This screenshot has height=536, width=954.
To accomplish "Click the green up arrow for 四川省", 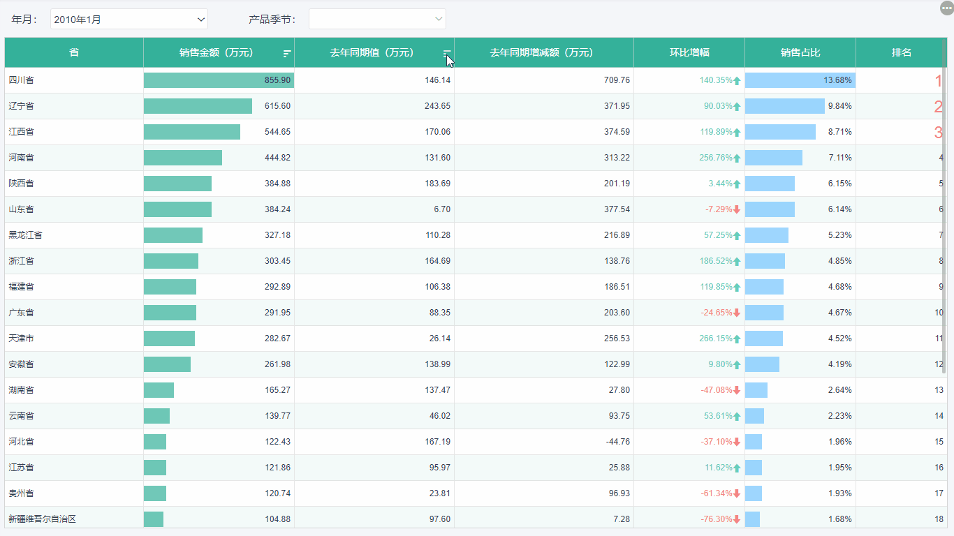I will tap(737, 81).
